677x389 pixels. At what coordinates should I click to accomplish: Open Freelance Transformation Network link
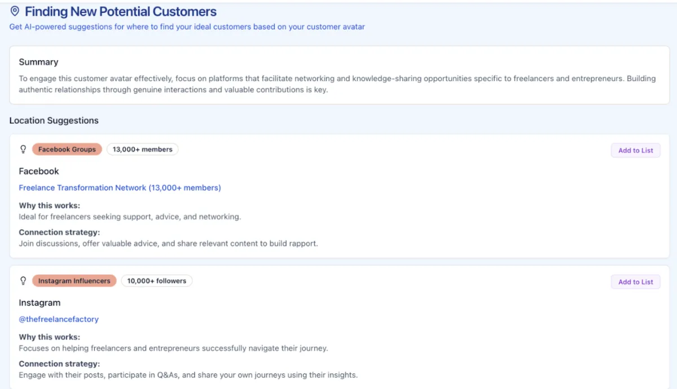point(120,187)
